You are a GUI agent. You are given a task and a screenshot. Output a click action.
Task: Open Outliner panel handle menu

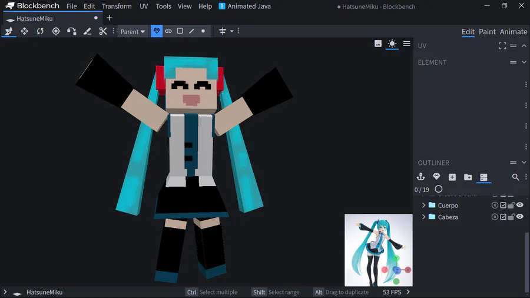(513, 163)
